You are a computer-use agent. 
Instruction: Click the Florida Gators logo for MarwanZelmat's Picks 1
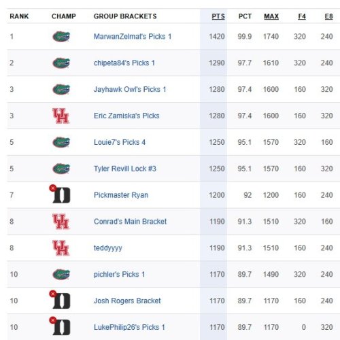pyautogui.click(x=61, y=37)
